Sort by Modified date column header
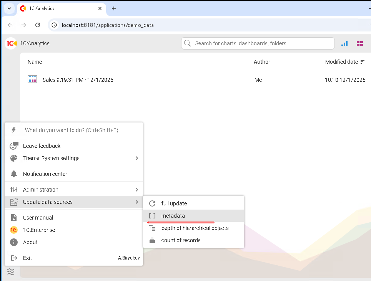Screen dimensions: 371x281 pos(341,62)
